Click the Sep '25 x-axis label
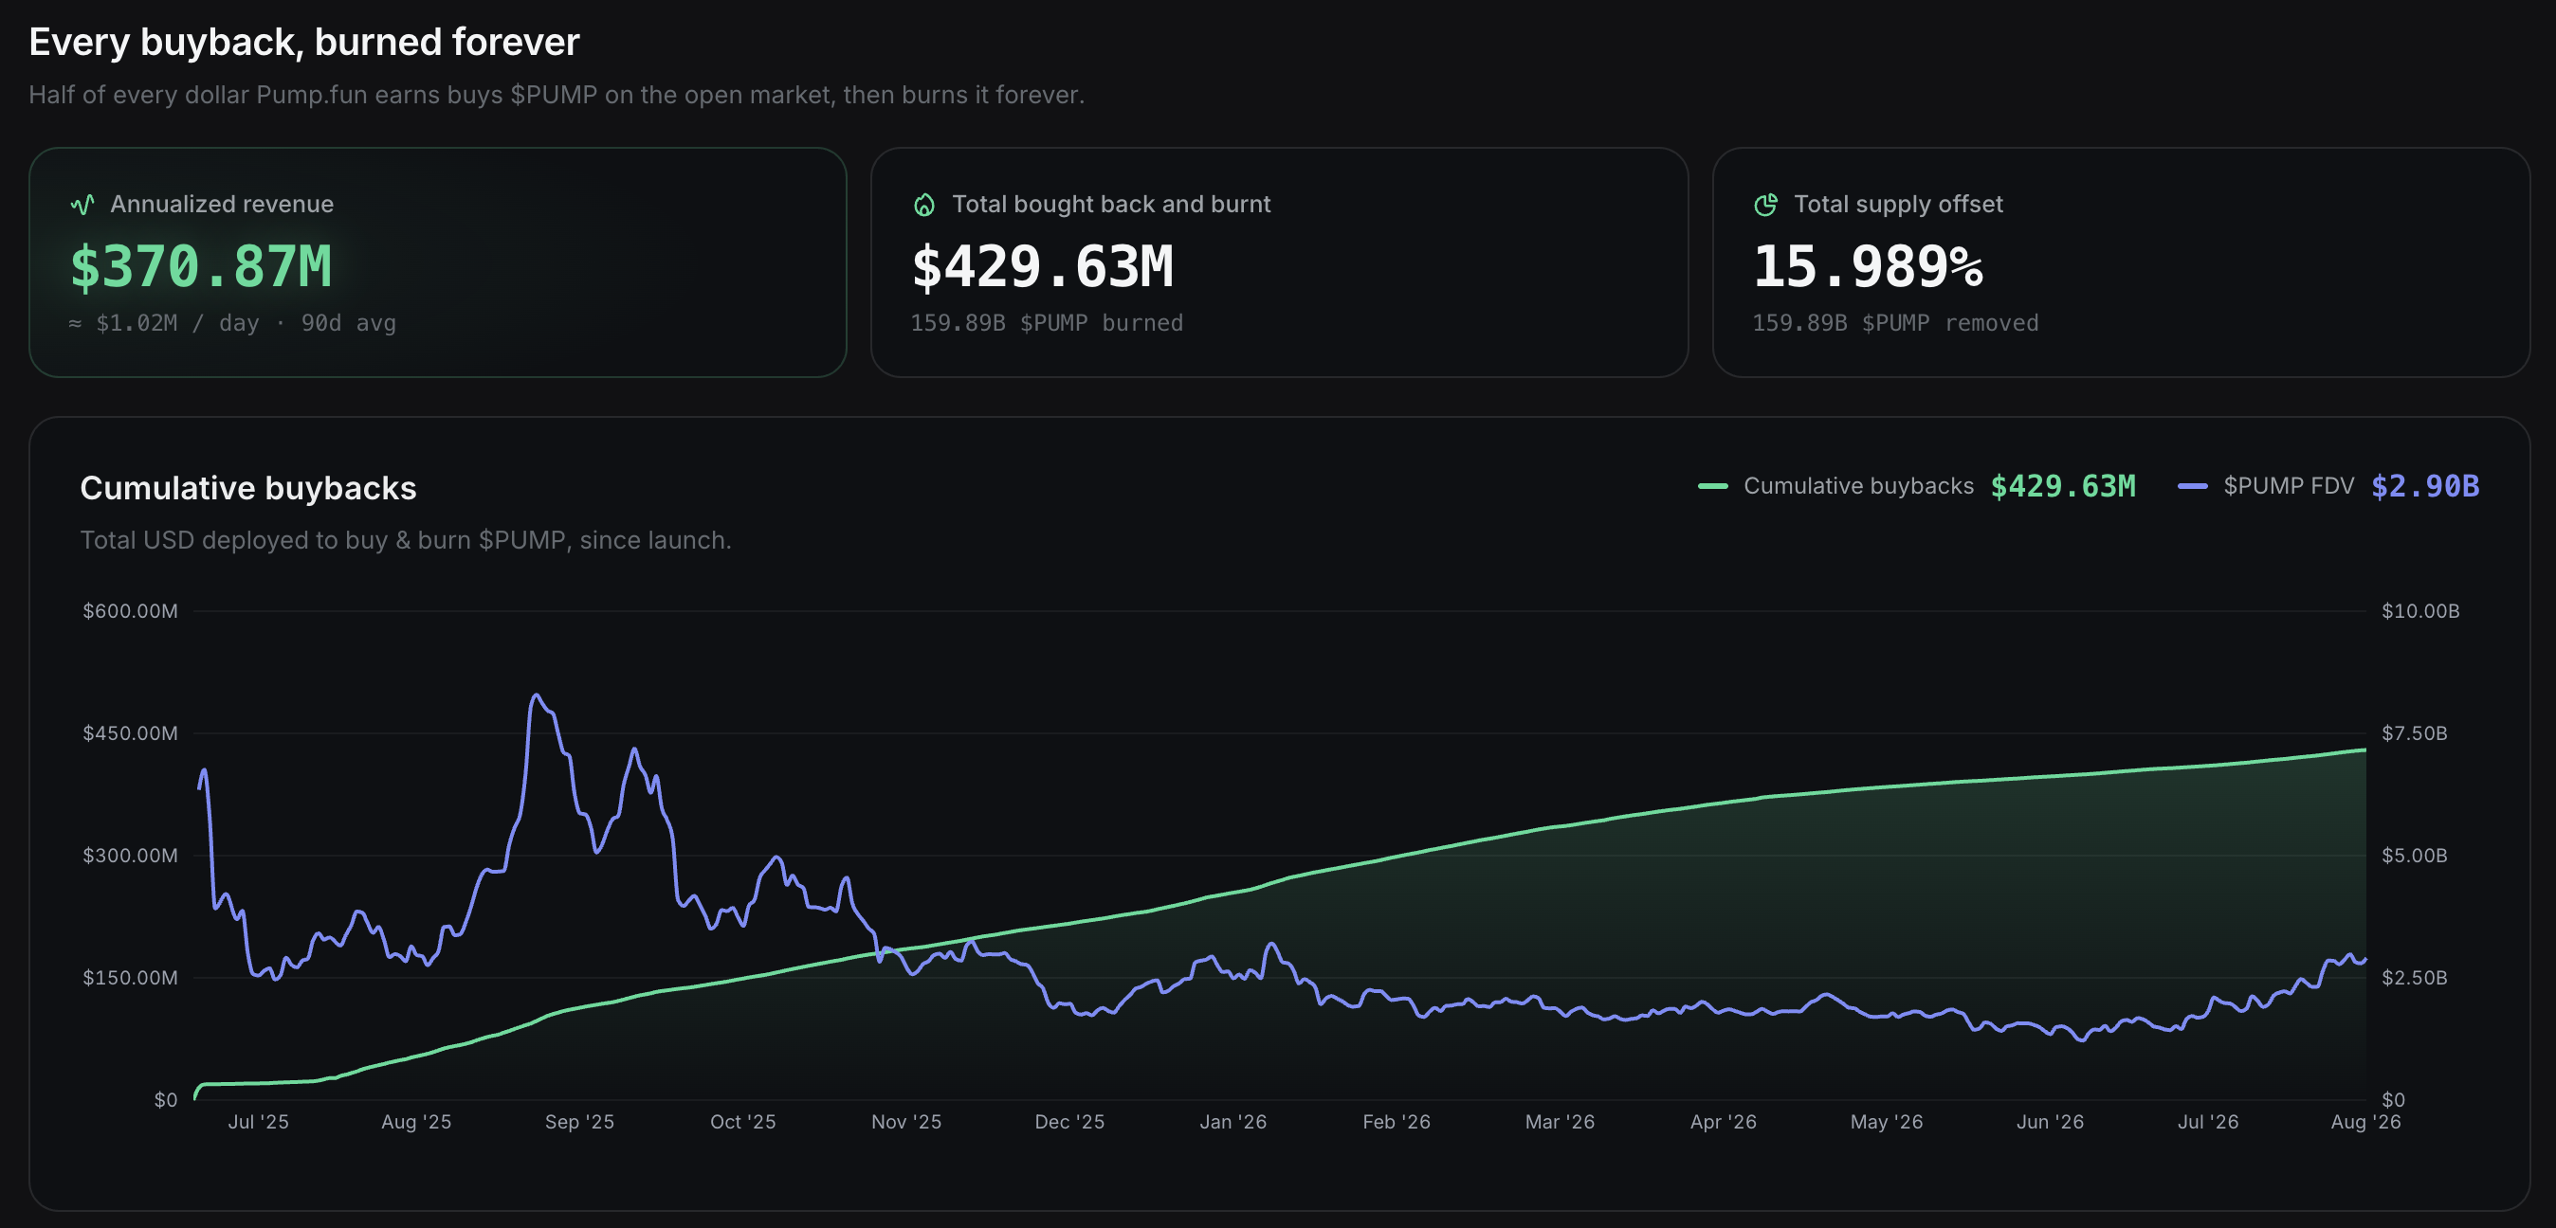Image resolution: width=2556 pixels, height=1228 pixels. (x=579, y=1122)
